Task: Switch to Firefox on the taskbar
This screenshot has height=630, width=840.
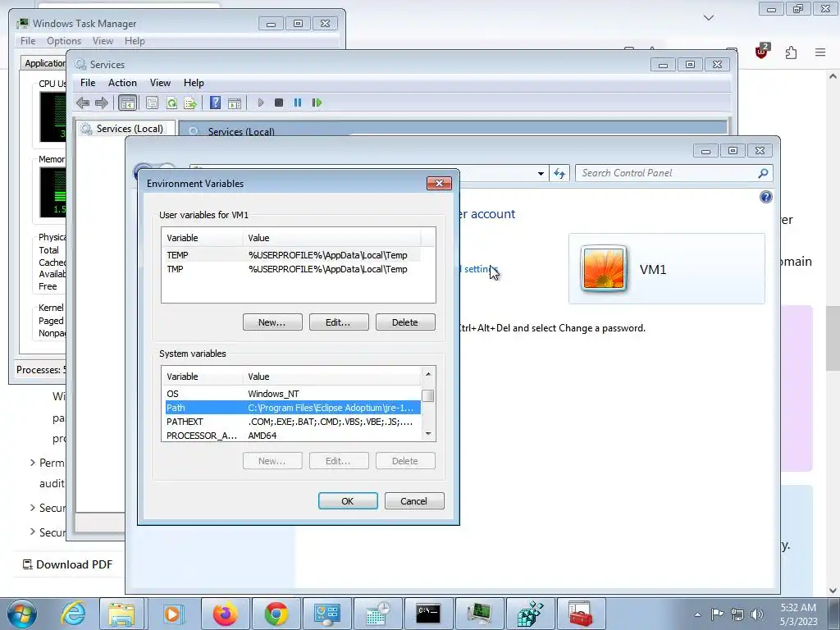Action: (225, 614)
